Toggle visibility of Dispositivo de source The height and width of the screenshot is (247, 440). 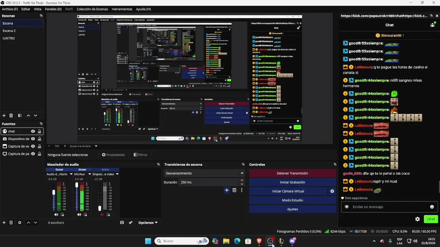pos(33,139)
